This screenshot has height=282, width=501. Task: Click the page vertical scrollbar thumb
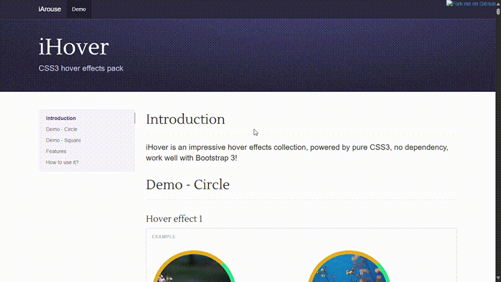coord(498,11)
